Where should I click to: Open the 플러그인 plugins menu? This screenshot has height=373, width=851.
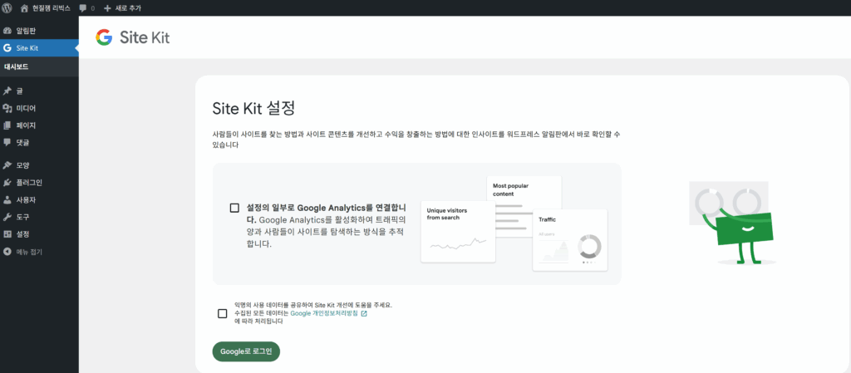click(39, 183)
